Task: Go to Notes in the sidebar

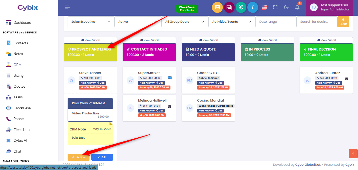Action: tap(18, 54)
